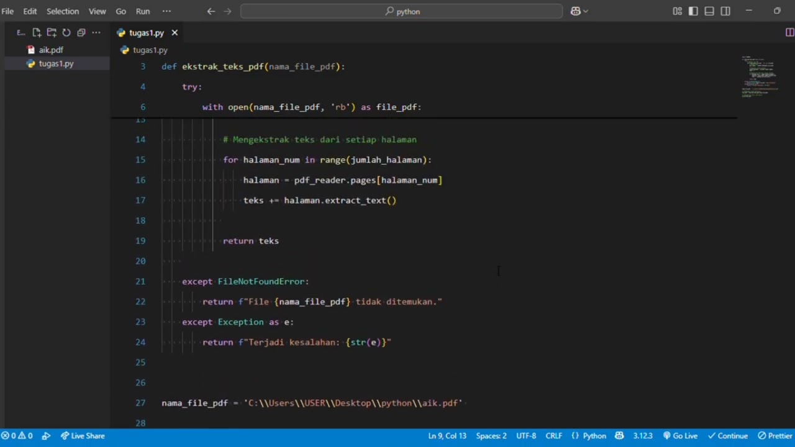Click the sticky 'with open' line

pyautogui.click(x=312, y=107)
